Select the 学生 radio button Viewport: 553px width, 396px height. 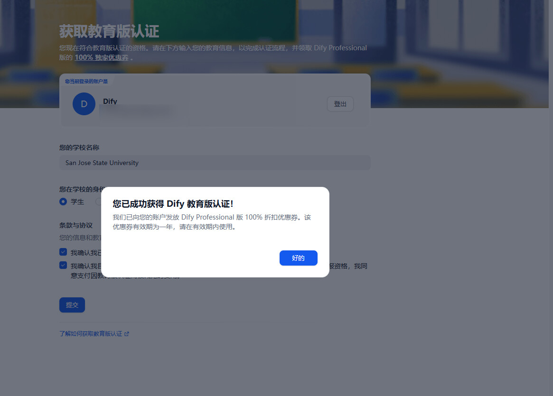(63, 202)
